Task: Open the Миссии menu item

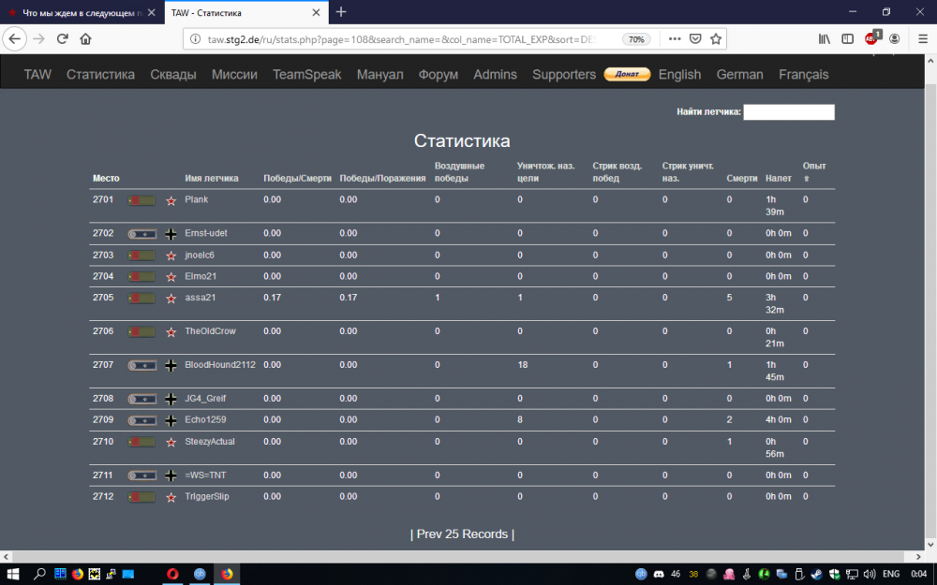Action: (234, 75)
